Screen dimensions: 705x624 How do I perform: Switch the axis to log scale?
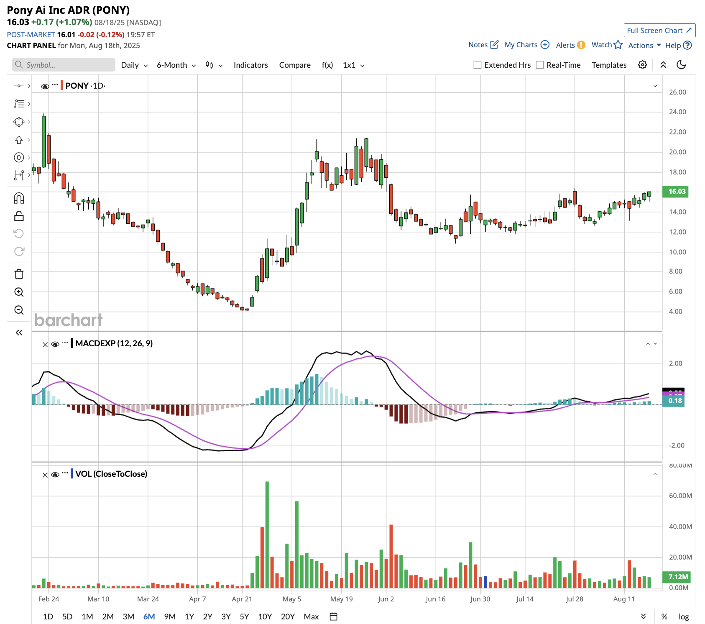point(684,616)
